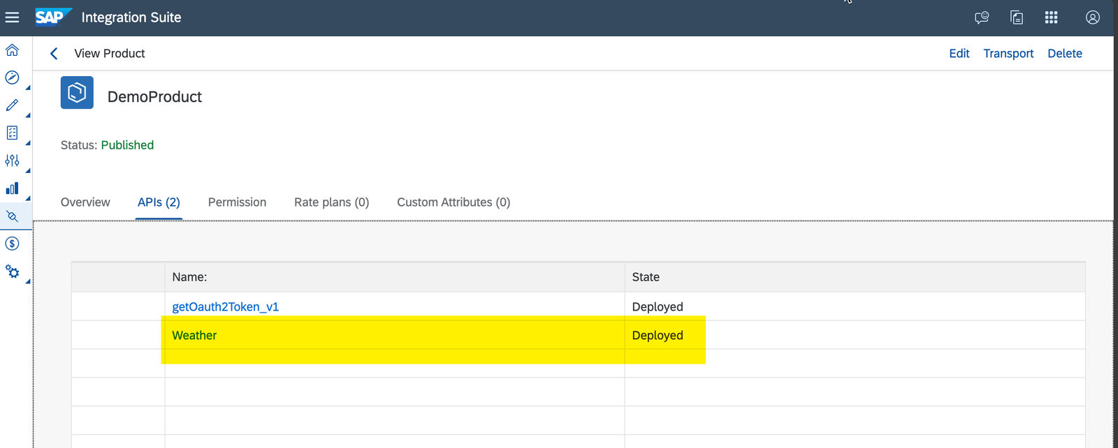Go back using the left chevron
Screen dimensions: 1118x448
(54, 54)
